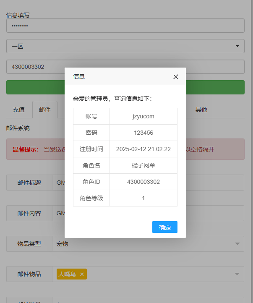Close the 信息 dialog with the X icon
The image size is (253, 303).
176,77
